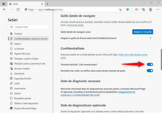Click the address bar URL

[50, 9]
